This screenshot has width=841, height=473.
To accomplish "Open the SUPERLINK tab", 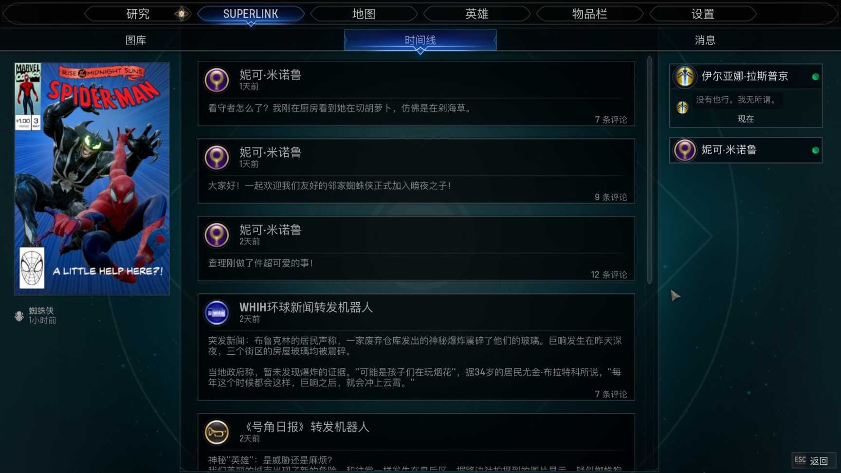I will pos(251,14).
